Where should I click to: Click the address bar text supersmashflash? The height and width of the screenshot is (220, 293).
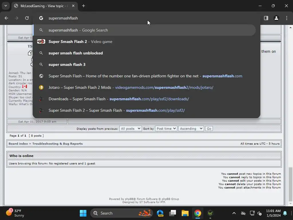point(63,18)
